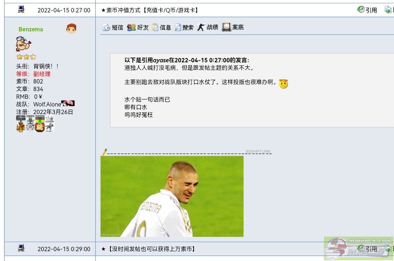Click the red 赌 medal badge
The width and height of the screenshot is (394, 261).
pyautogui.click(x=40, y=124)
